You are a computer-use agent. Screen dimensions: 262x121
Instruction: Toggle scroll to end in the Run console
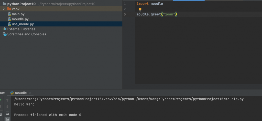(7, 119)
